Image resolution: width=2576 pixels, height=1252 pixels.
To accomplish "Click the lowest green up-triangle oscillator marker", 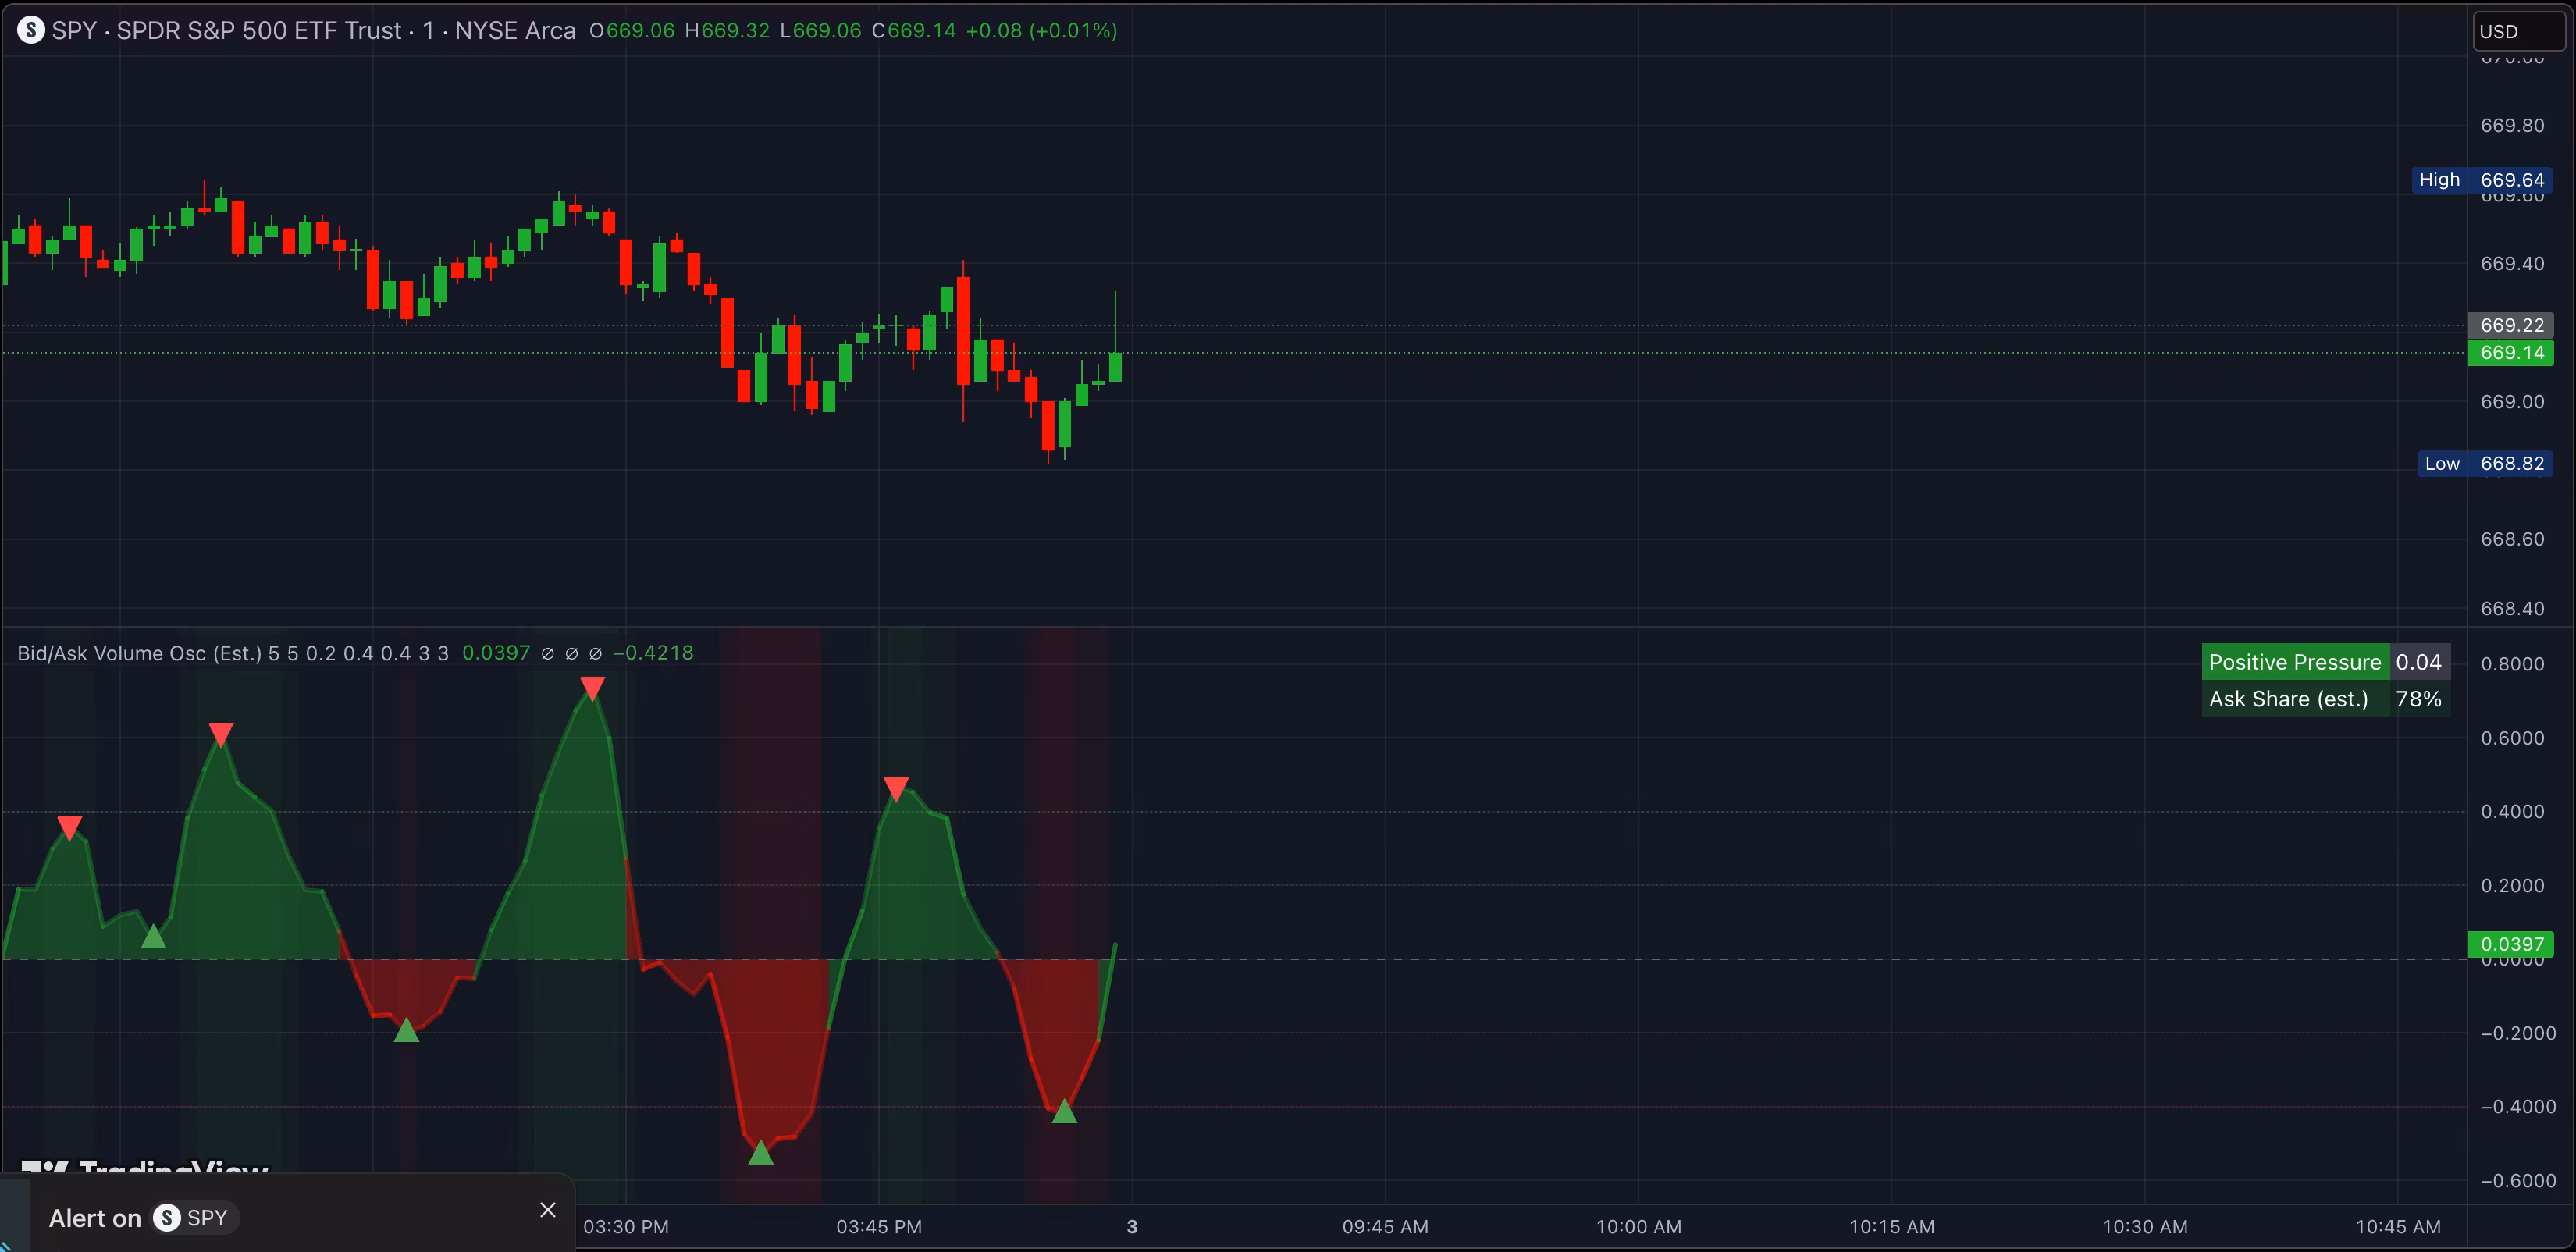I will pos(761,1153).
